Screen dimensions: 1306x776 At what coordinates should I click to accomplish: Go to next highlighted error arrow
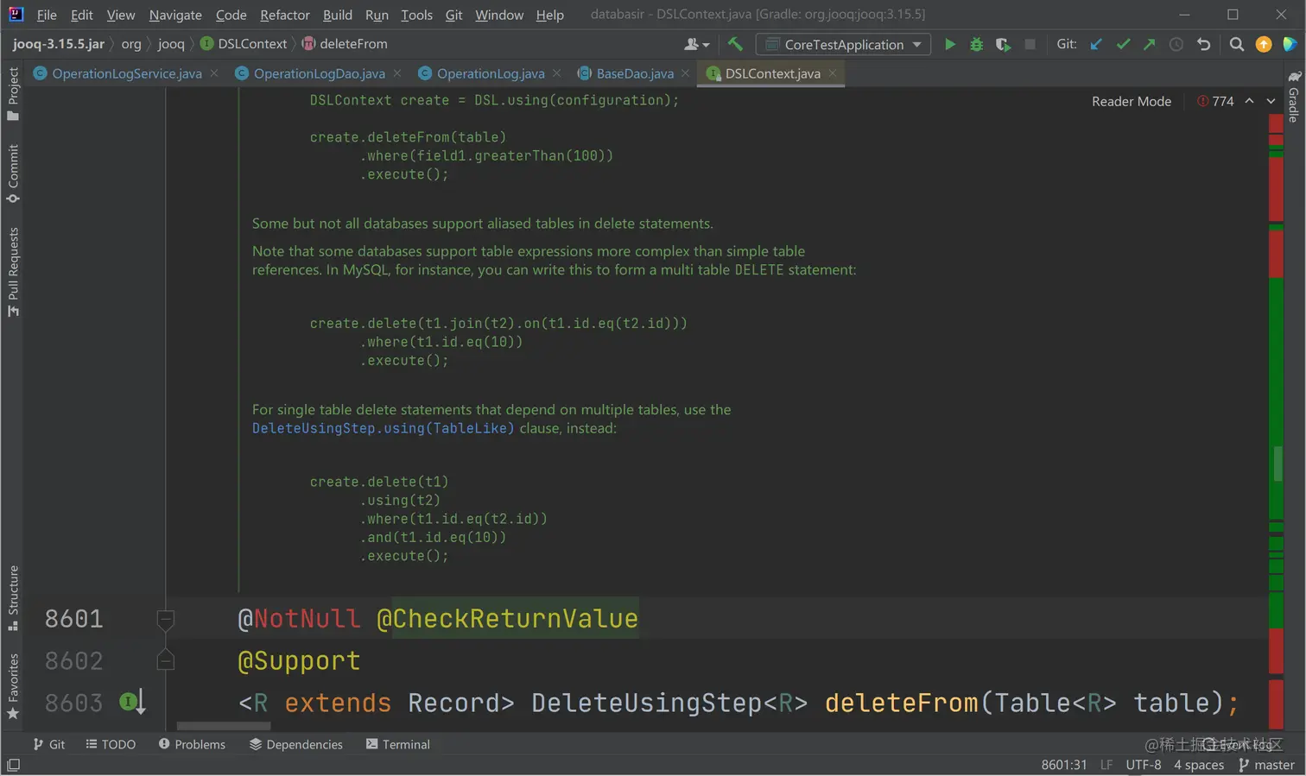click(x=1271, y=101)
